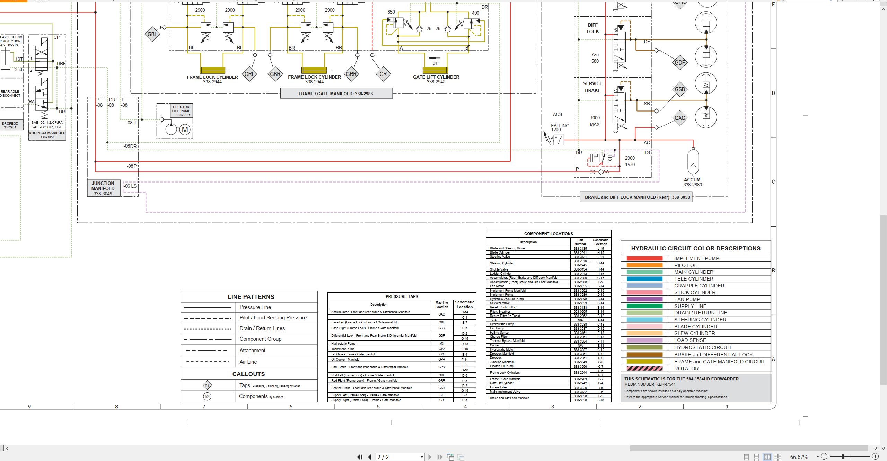Viewport: 887px width, 461px height.
Task: Click the Pilot / Load Sensing Pressure entry
Action: pos(273,318)
